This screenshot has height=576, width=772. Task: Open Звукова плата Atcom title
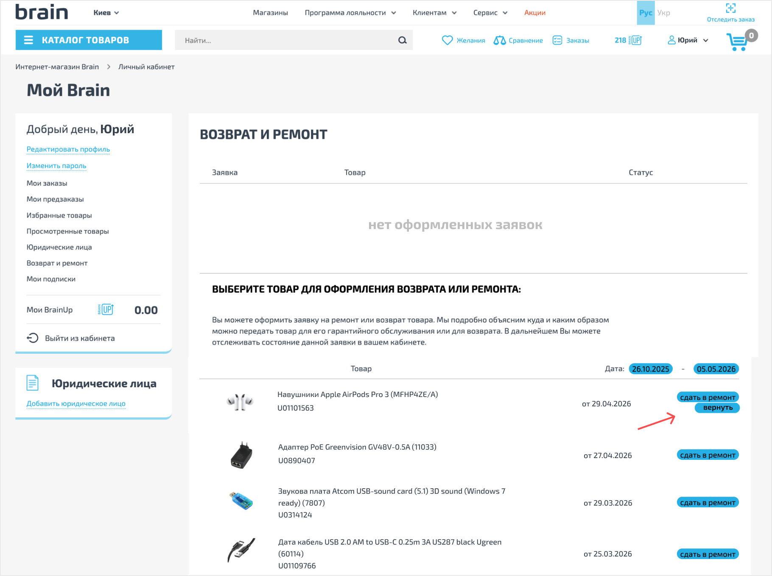392,497
